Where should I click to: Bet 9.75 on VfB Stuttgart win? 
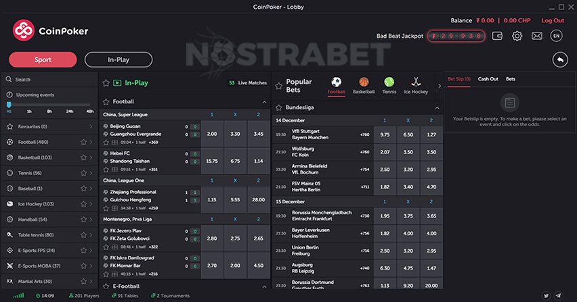point(385,134)
